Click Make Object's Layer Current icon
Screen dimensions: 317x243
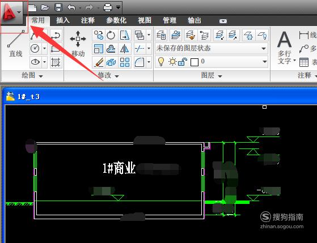point(175,35)
